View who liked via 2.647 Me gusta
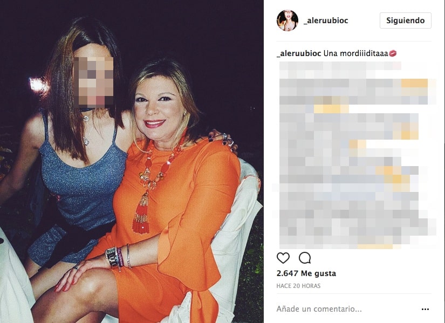445x323 pixels. click(x=306, y=273)
